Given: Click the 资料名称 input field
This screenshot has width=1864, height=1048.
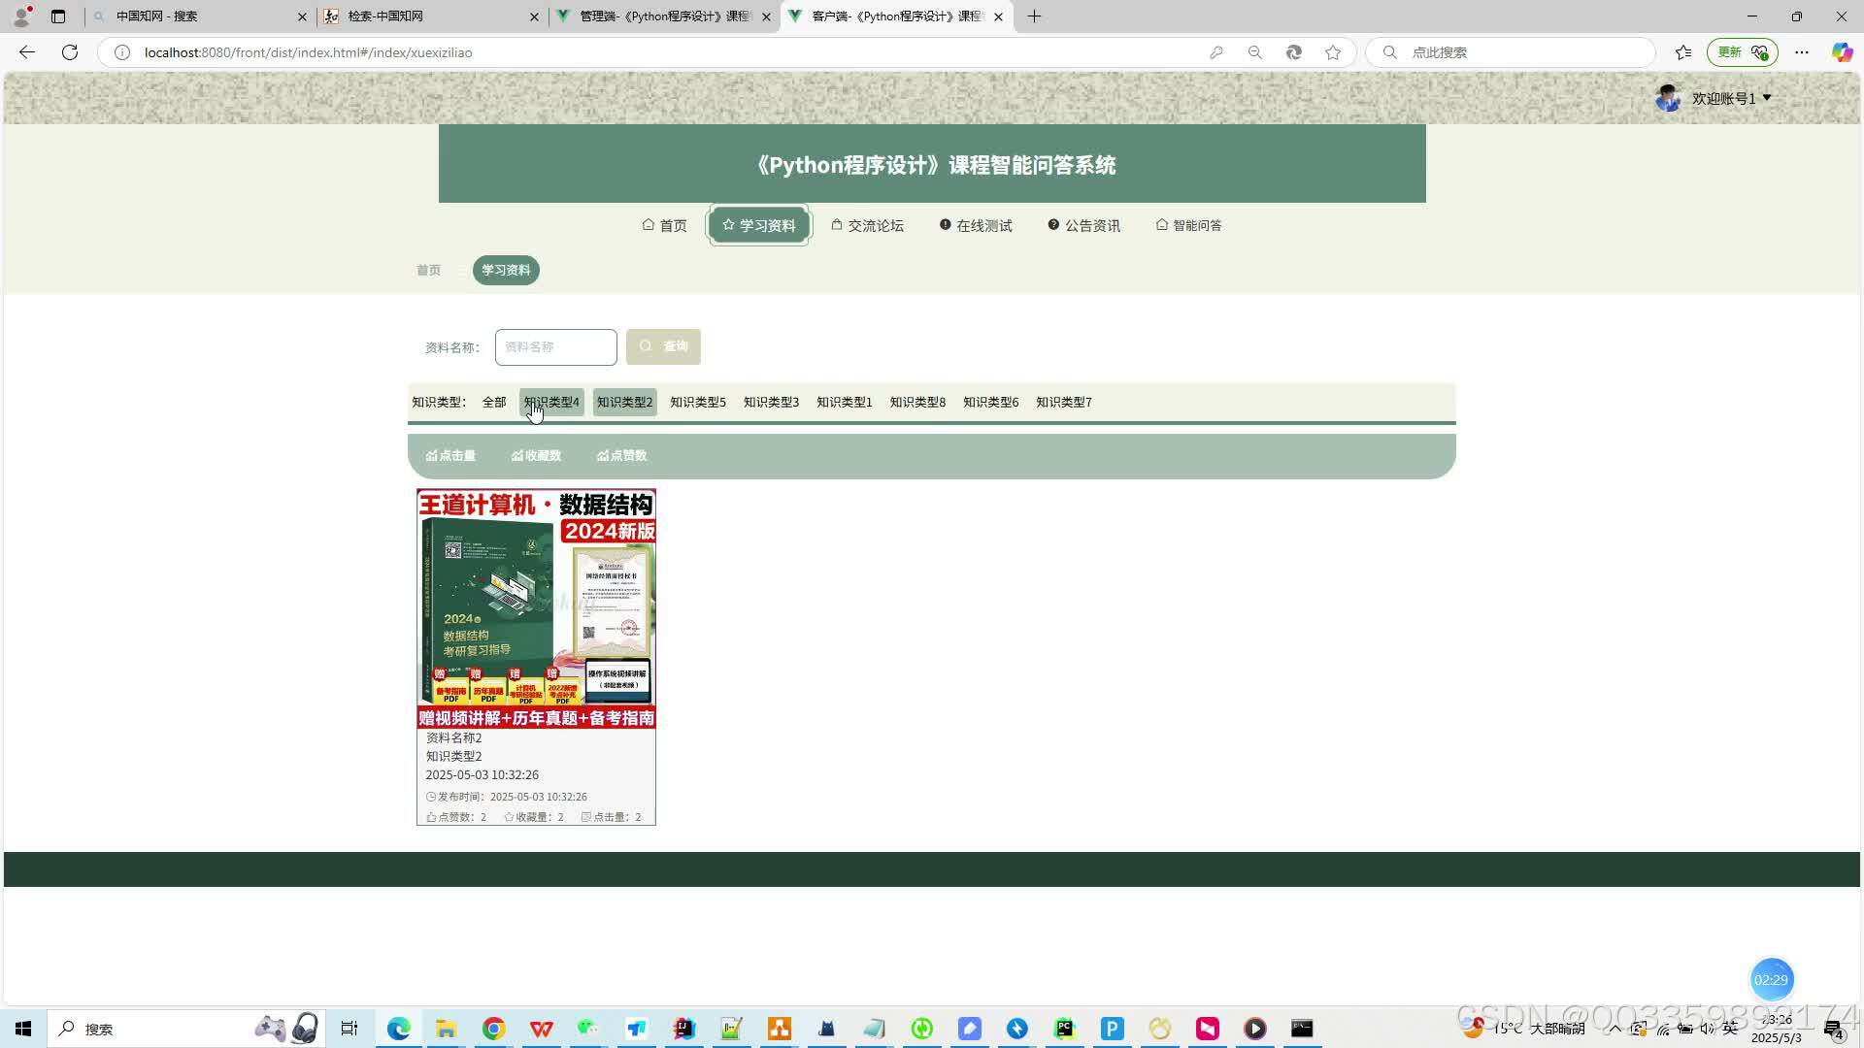Looking at the screenshot, I should (x=555, y=346).
